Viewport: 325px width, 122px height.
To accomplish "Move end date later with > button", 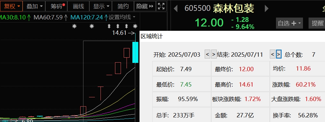I will click(279, 55).
